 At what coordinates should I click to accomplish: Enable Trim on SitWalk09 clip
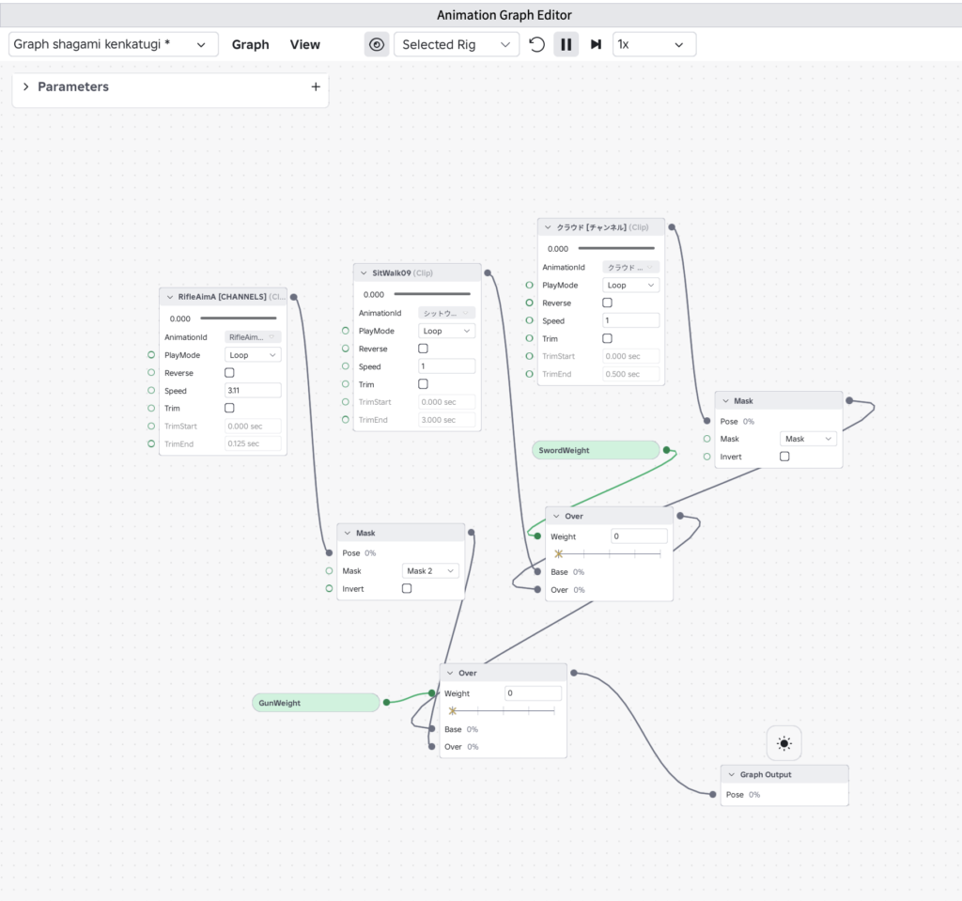pos(424,384)
